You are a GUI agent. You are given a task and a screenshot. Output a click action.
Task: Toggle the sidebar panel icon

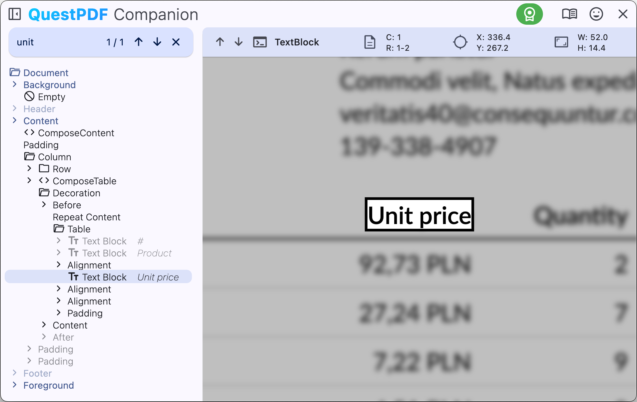click(x=15, y=14)
